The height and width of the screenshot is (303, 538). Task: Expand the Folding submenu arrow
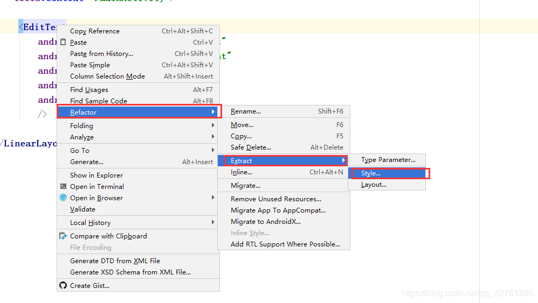213,125
